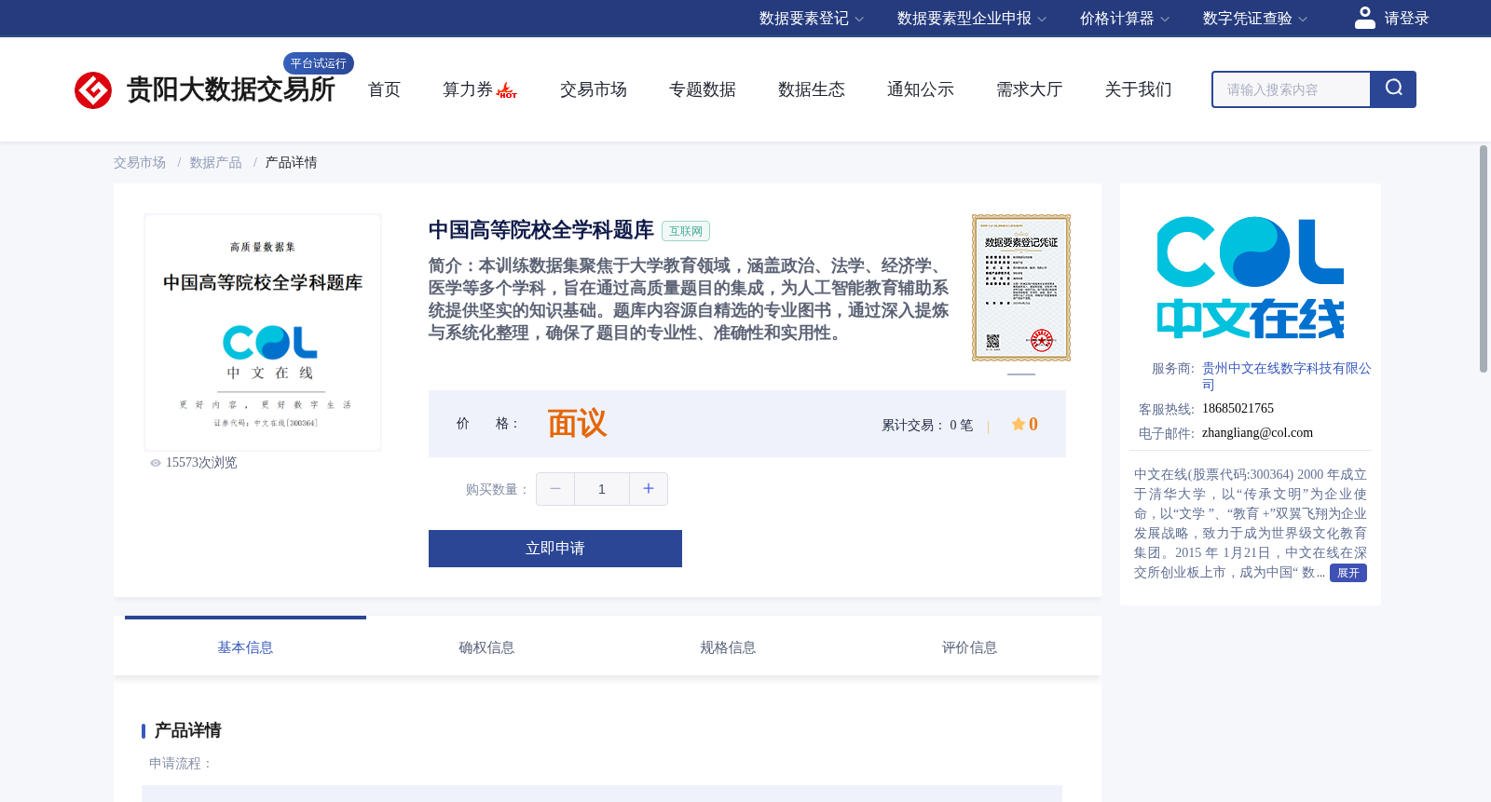
Task: Click email zhangliang@col.com
Action: (x=1257, y=433)
